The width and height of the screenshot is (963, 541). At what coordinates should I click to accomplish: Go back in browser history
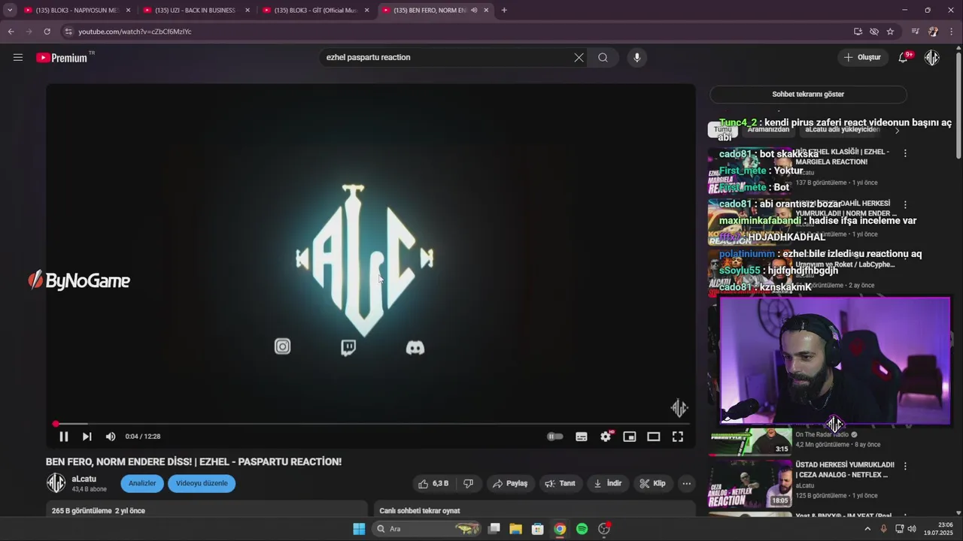coord(11,32)
